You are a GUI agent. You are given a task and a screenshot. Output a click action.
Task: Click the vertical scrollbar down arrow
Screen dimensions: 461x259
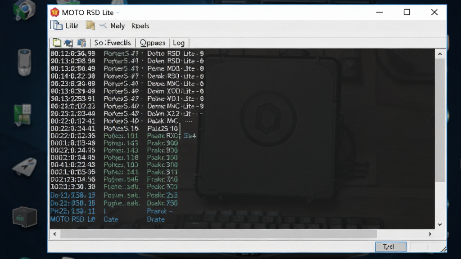440,225
